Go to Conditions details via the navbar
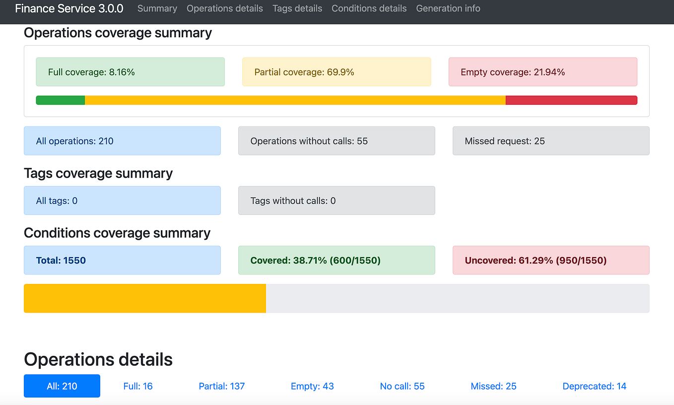 [x=369, y=8]
